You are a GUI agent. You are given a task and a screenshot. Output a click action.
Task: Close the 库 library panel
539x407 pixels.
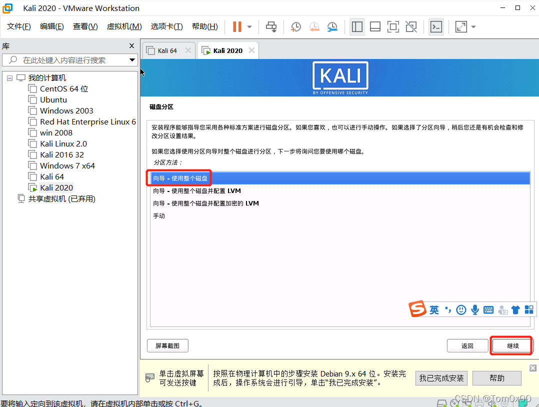tap(131, 45)
